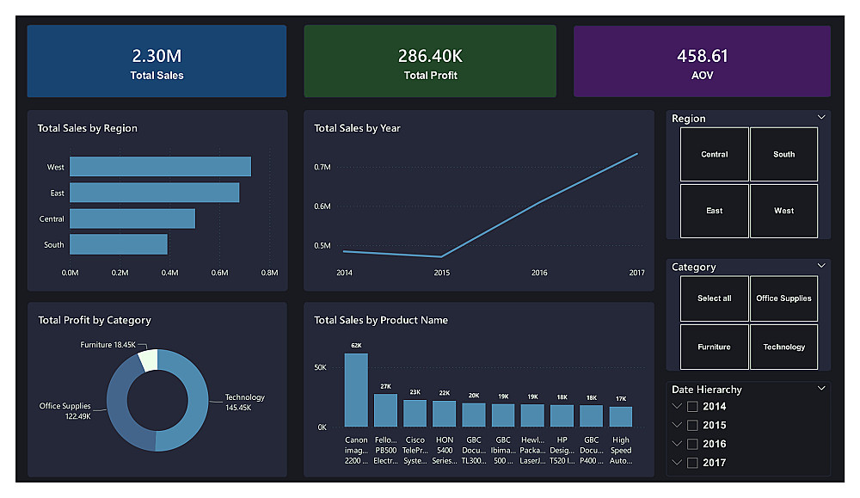Screen dimensions: 860x498
Task: Click the GBC Docu... TL300 20K bar
Action: click(473, 415)
